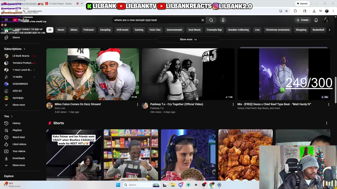The width and height of the screenshot is (337, 189).
Task: Open options for Cry Together video
Action: (233, 104)
